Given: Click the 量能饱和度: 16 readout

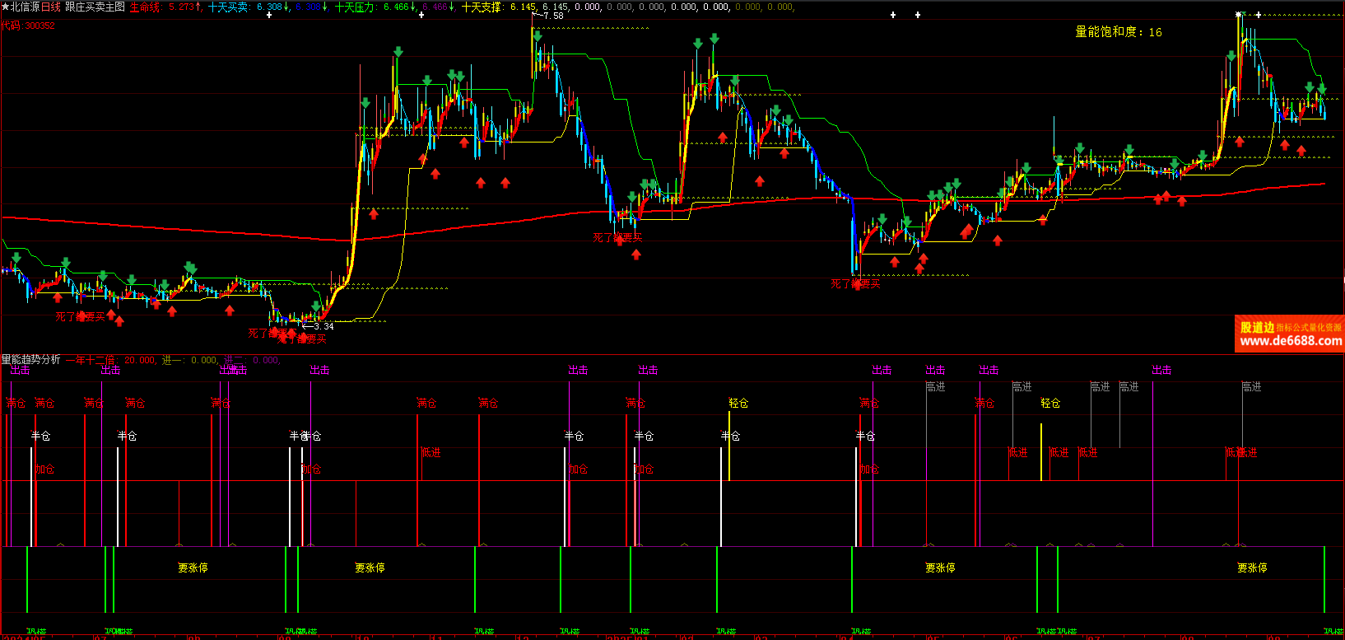Looking at the screenshot, I should (x=1118, y=32).
